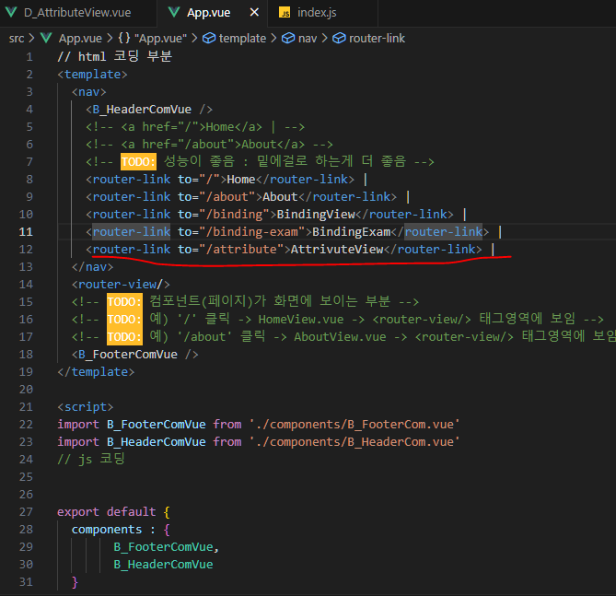Screen dimensions: 616x596
Task: Click the "/about" string on line 9
Action: pyautogui.click(x=227, y=197)
